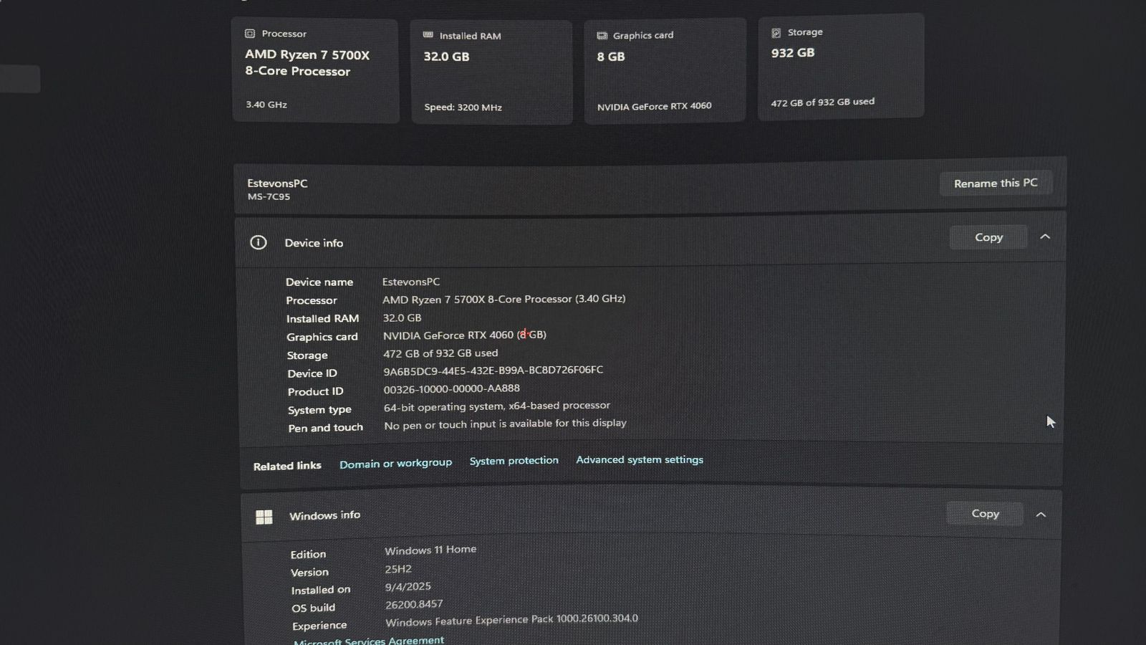Click Device ID value 9A6B5DC9-44E5-432E-B99A-BC8D726F06FC
1146x645 pixels.
tap(493, 371)
